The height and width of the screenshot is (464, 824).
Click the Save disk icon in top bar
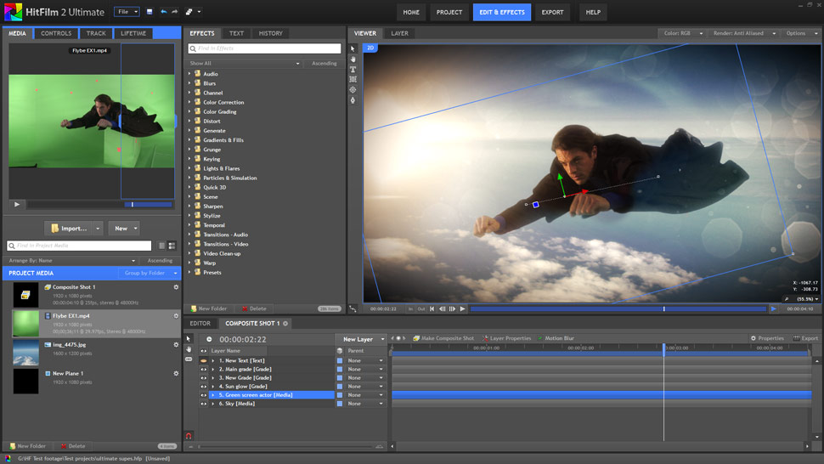pos(150,12)
